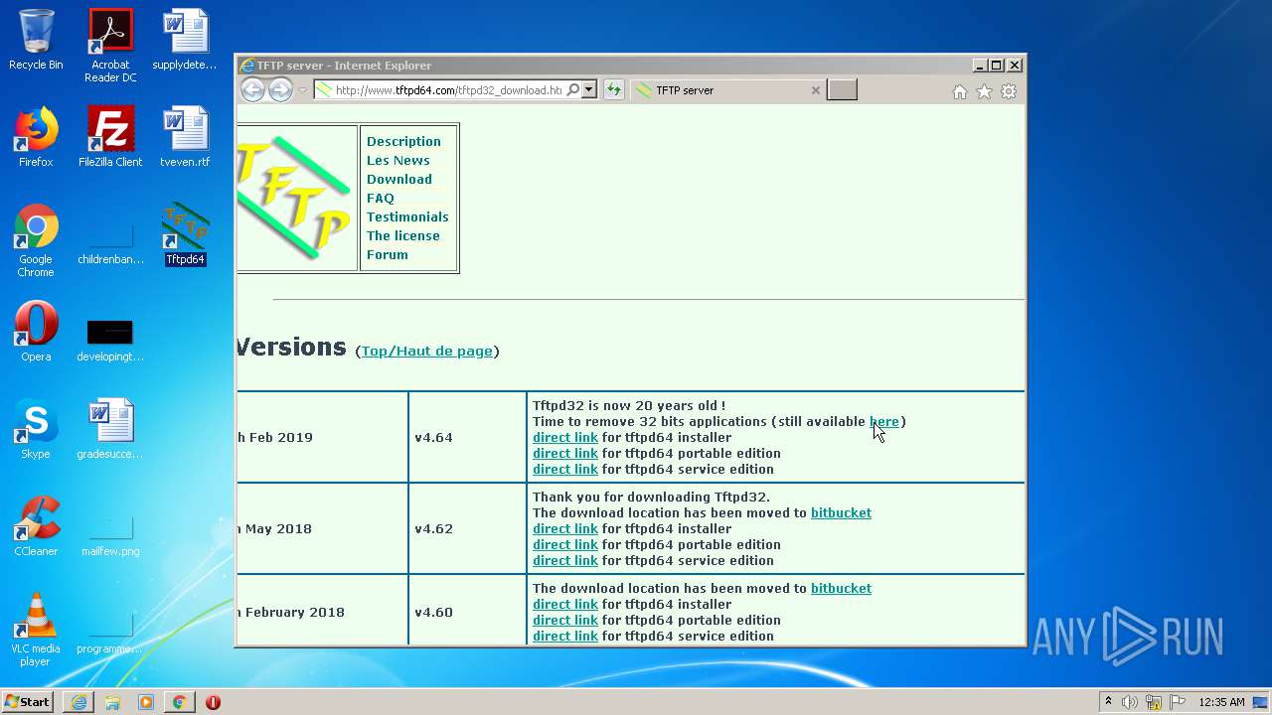Click the address bar URL field
Screen dimensions: 1272x715
click(447, 90)
